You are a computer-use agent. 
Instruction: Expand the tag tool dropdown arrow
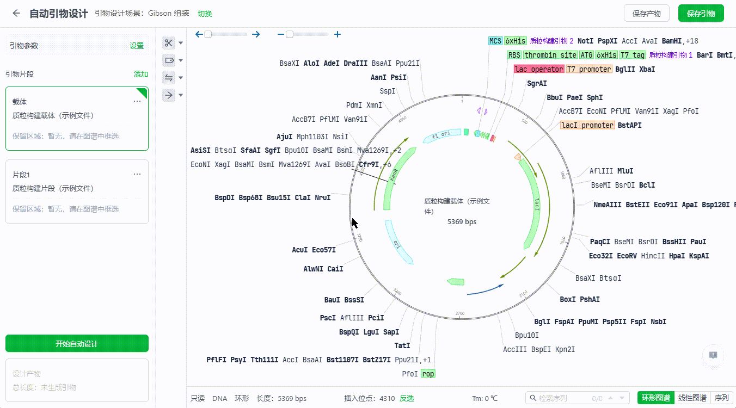point(181,60)
